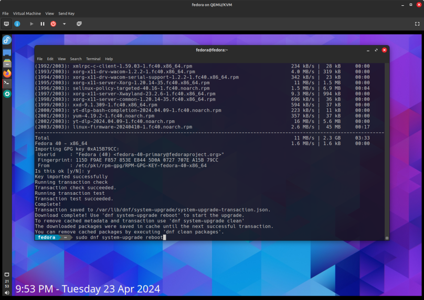Click the title 'fedora on QEMU/KVM'
424x300 pixels.
coord(211,5)
